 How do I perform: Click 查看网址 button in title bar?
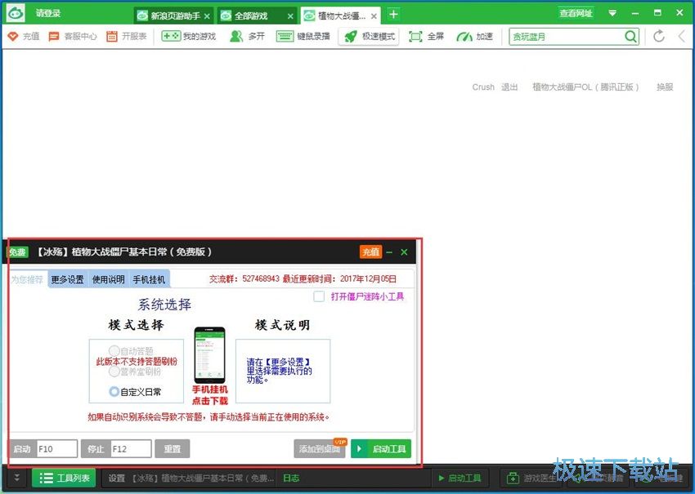pos(576,13)
